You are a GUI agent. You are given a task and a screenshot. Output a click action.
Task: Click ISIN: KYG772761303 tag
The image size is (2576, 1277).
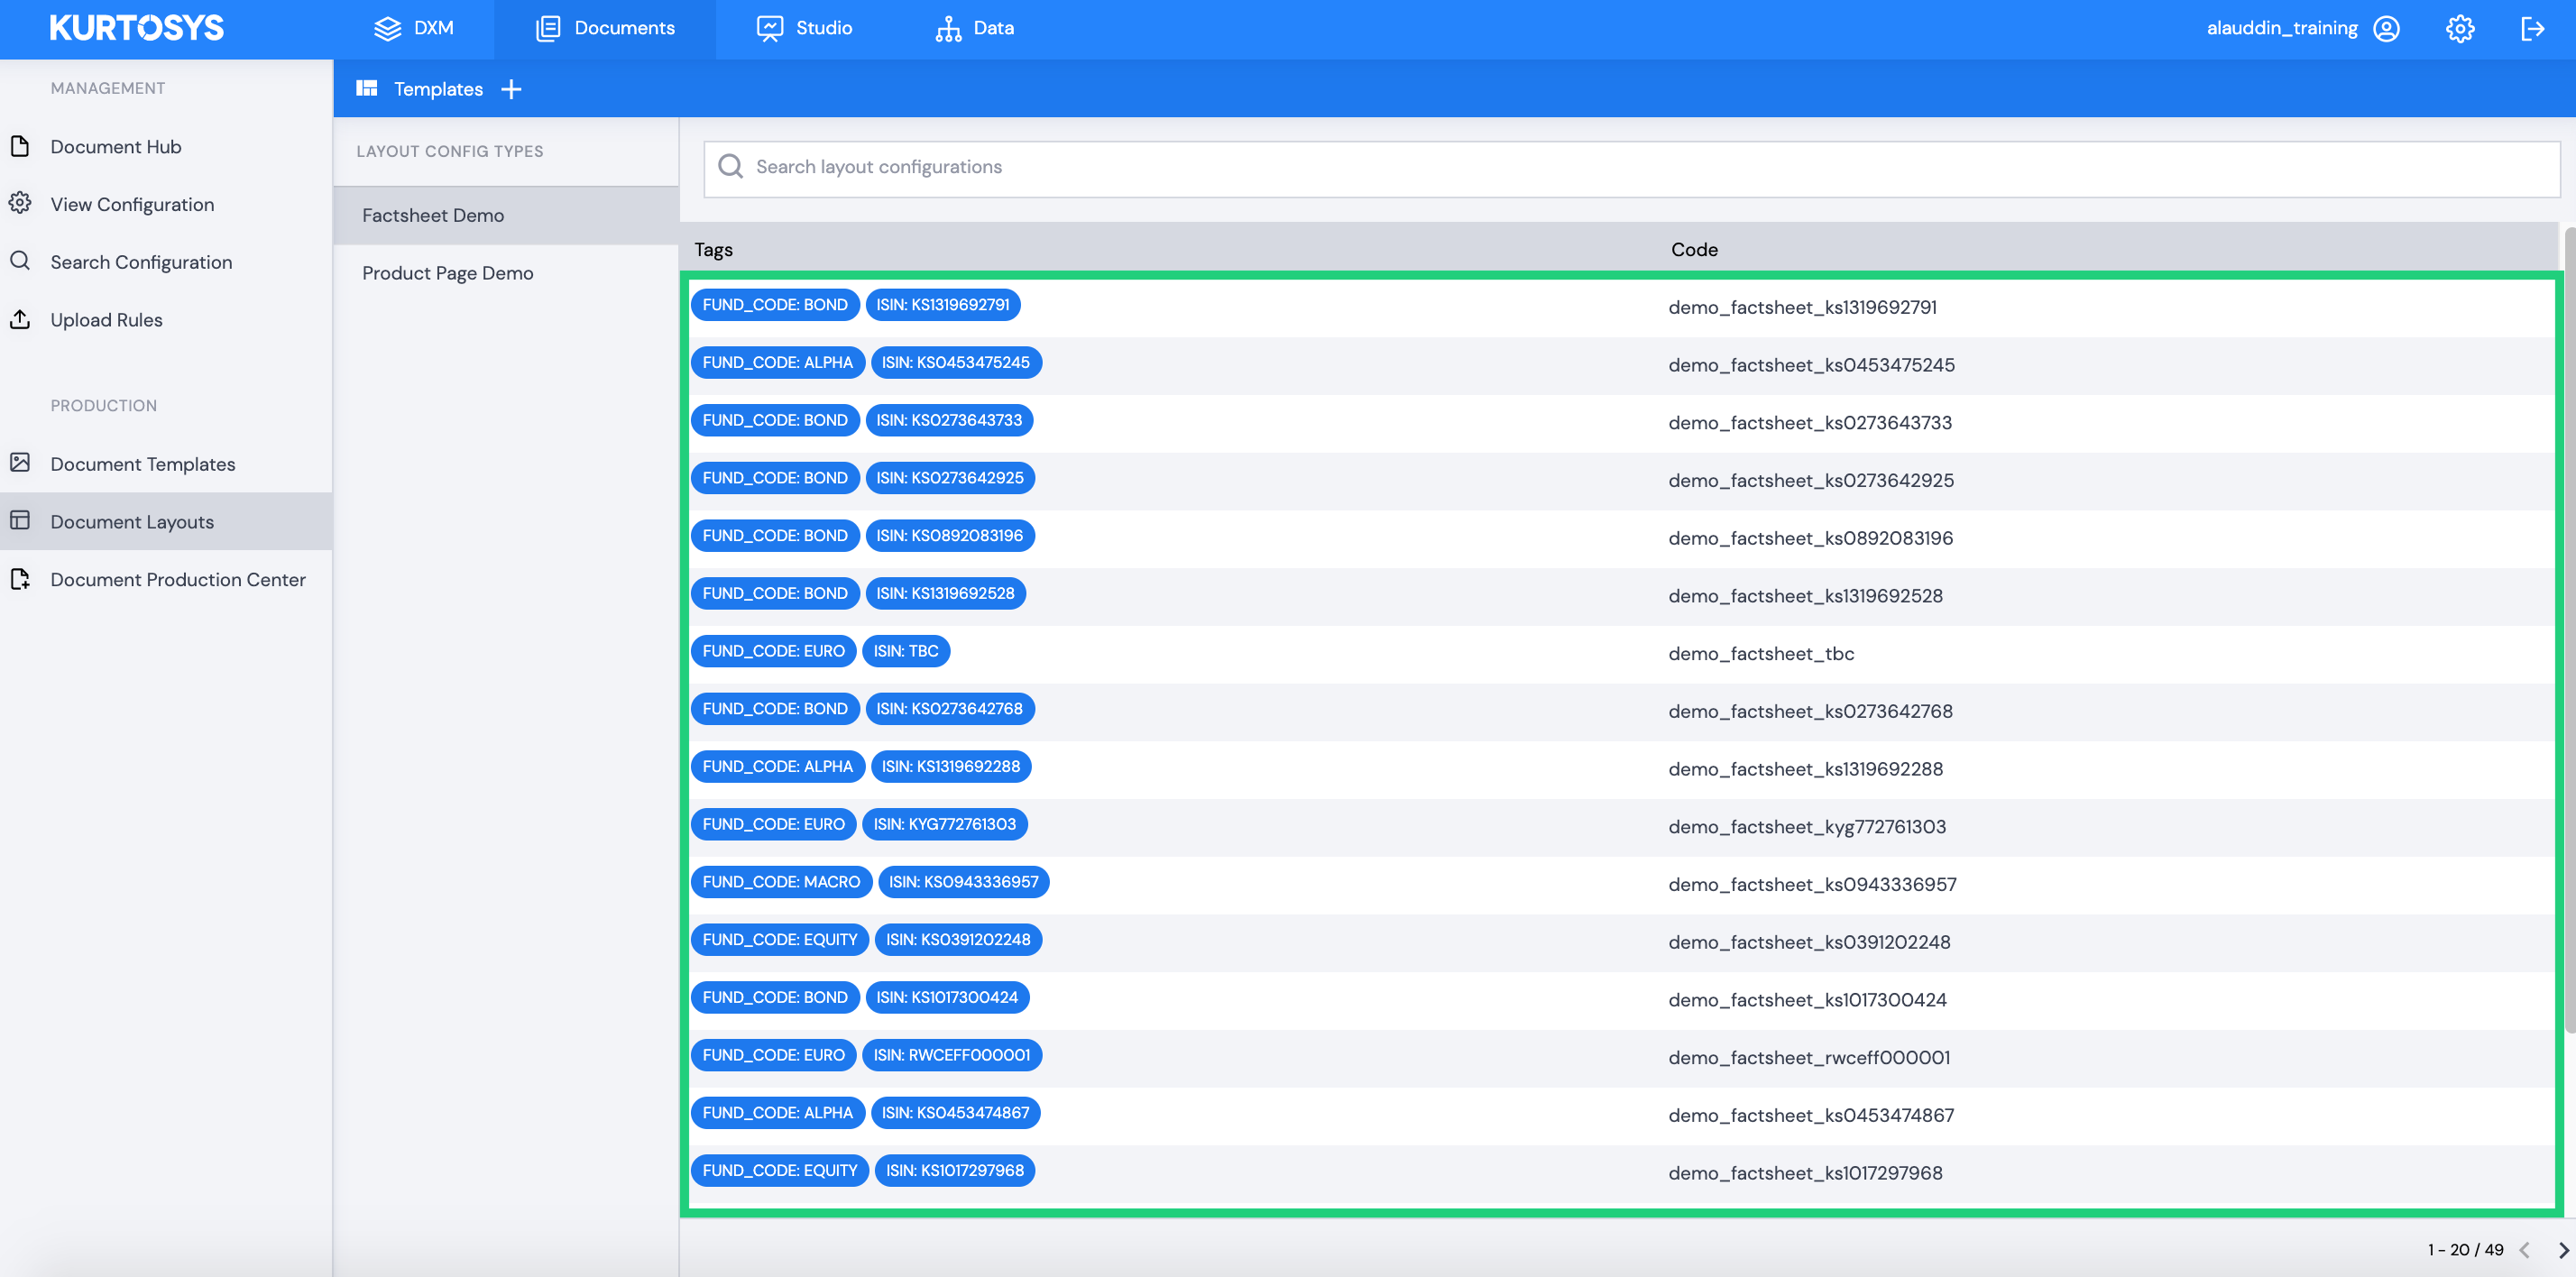coord(944,824)
